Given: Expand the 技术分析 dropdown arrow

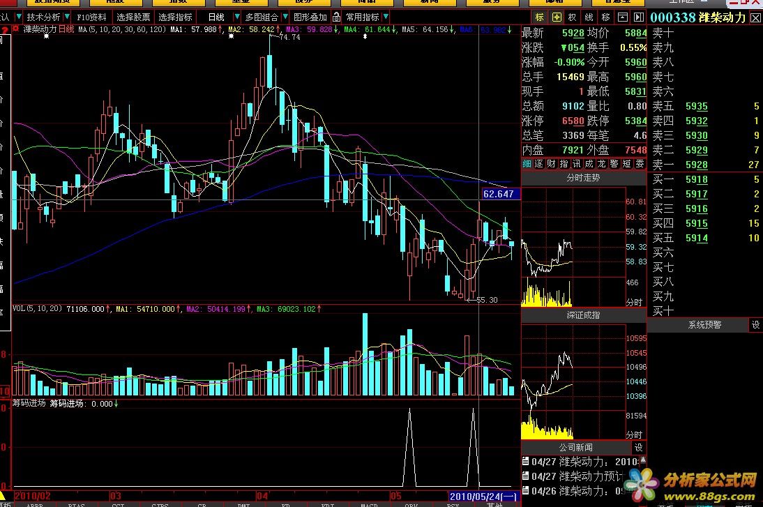Looking at the screenshot, I should 66,17.
